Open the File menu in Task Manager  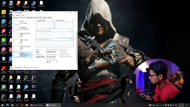pyautogui.click(x=14, y=15)
